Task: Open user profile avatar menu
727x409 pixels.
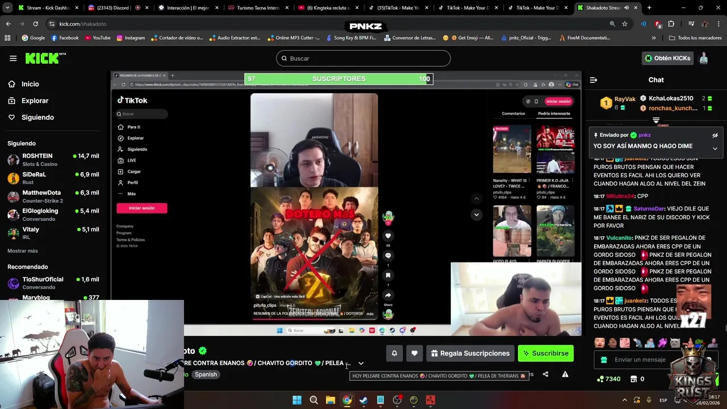Action: point(704,58)
